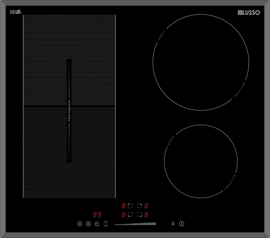Choose the lower-left zone selector circle
The height and width of the screenshot is (238, 270).
click(x=130, y=215)
